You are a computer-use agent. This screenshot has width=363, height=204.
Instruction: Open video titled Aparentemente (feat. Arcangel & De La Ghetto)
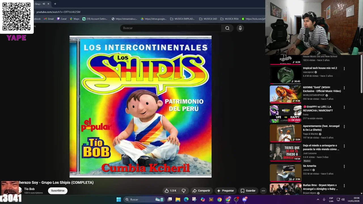321,128
